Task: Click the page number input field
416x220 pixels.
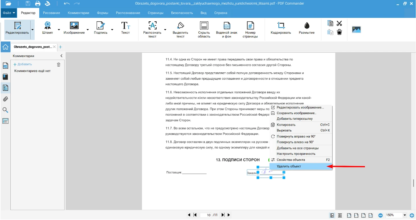Action: pyautogui.click(x=206, y=215)
